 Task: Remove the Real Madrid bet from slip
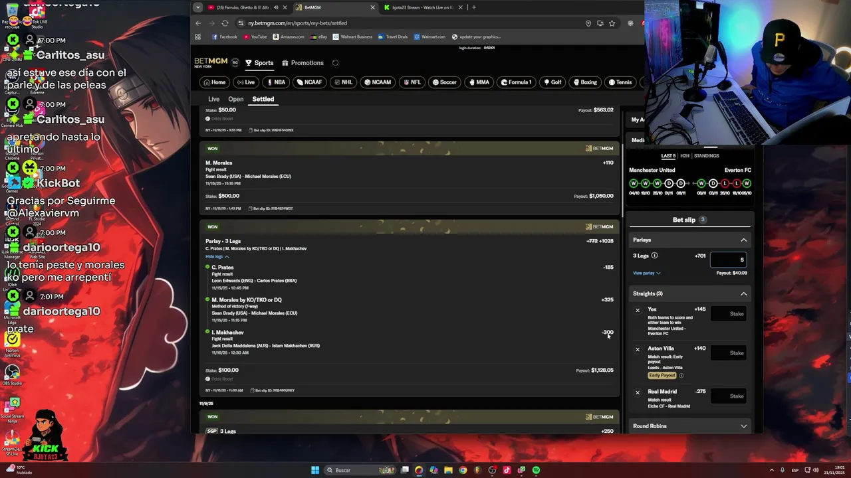point(638,392)
